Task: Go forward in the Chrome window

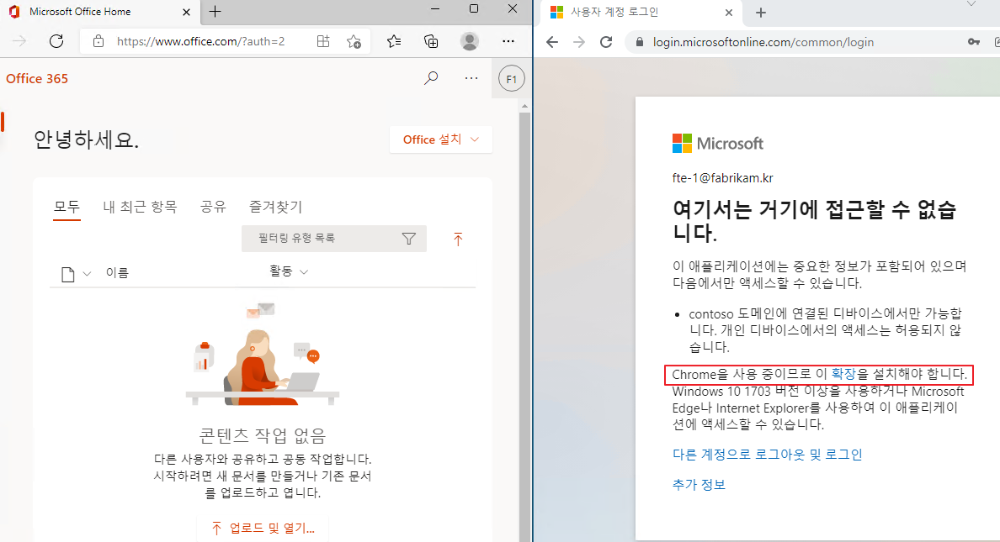Action: pos(579,42)
